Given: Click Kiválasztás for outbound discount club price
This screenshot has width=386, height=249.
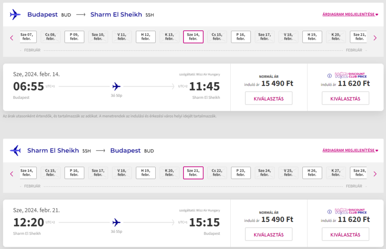Looking at the screenshot, I should [x=345, y=98].
